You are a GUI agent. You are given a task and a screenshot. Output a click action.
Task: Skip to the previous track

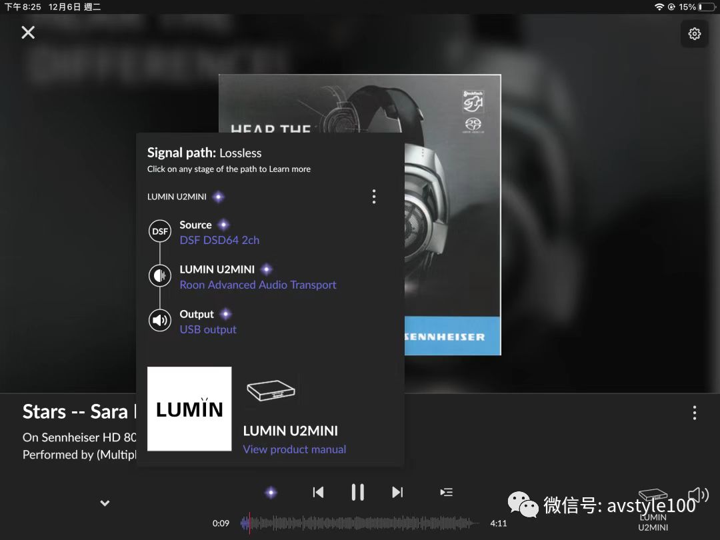click(x=318, y=492)
